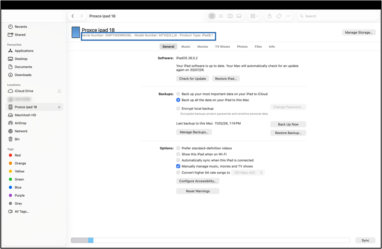Select the Purple tag
This screenshot has width=382, height=249.
coord(34,195)
